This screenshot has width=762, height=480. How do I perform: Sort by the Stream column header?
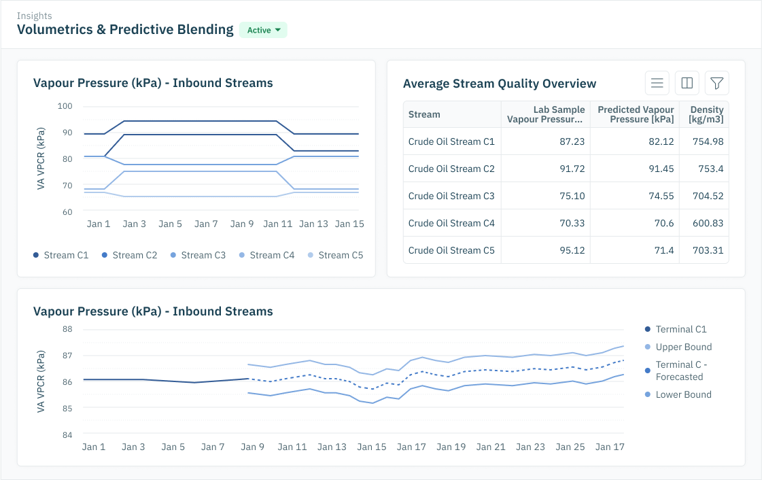452,115
